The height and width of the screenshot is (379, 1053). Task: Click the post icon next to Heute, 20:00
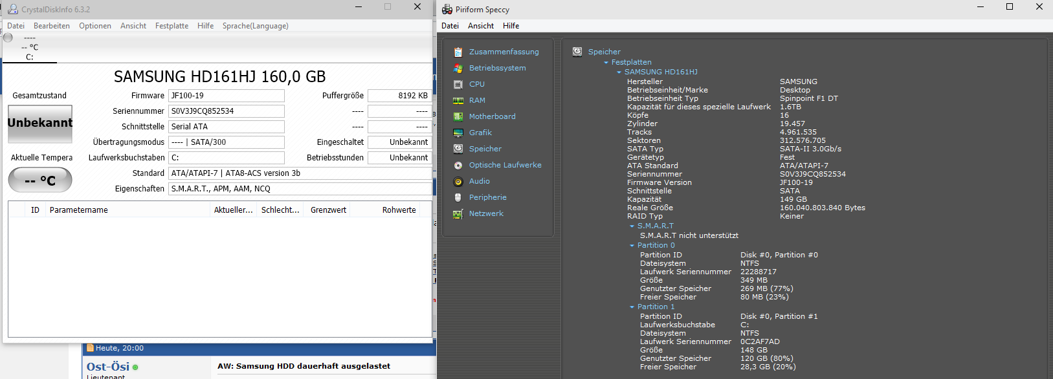click(x=91, y=348)
